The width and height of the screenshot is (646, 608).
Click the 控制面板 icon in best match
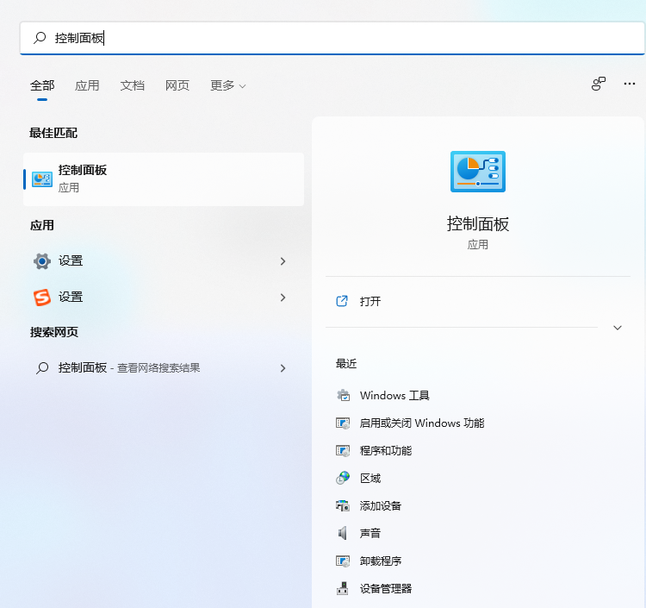tap(42, 179)
